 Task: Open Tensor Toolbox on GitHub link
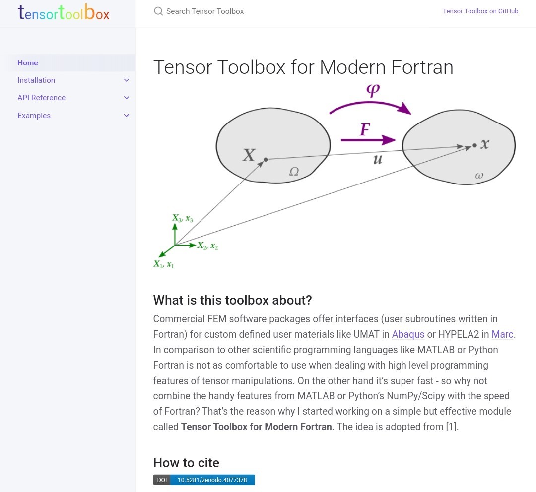pyautogui.click(x=480, y=11)
